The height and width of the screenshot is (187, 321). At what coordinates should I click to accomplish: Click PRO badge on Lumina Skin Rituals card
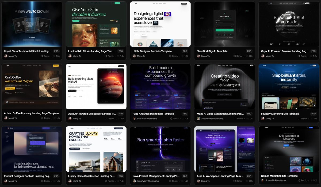[x=121, y=51]
